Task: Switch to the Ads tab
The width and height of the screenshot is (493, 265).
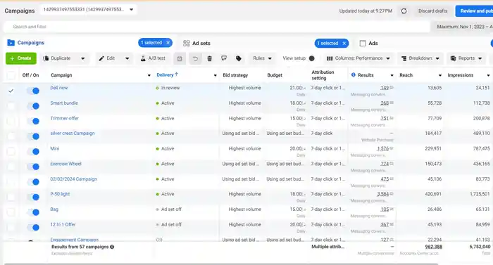Action: (x=368, y=44)
